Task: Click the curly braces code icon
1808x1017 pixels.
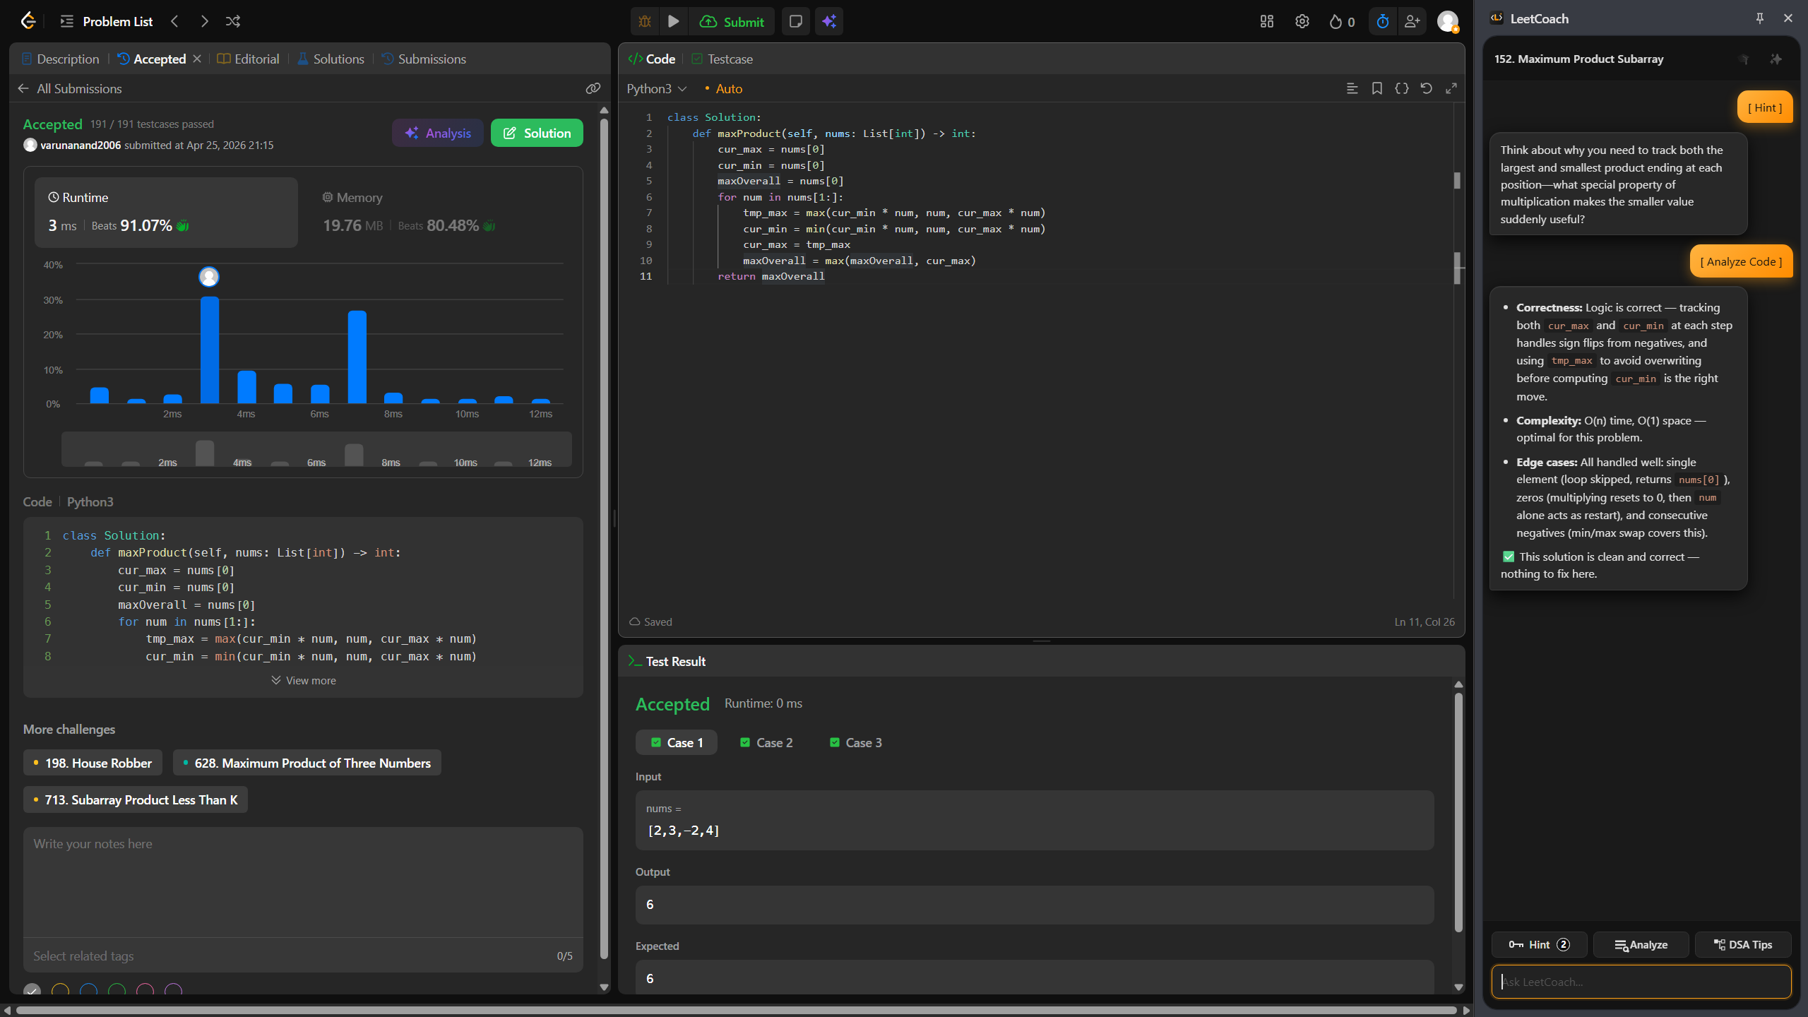Action: coord(1402,88)
